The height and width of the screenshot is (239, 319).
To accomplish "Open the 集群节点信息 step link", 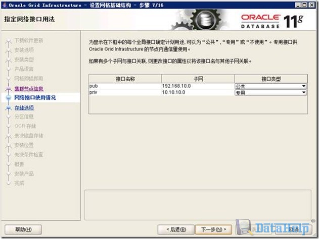I will [29, 88].
